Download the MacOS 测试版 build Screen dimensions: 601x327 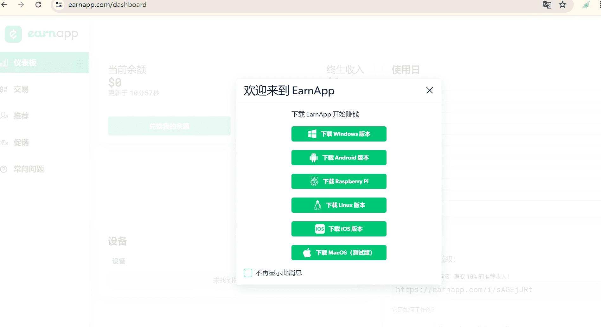point(339,252)
